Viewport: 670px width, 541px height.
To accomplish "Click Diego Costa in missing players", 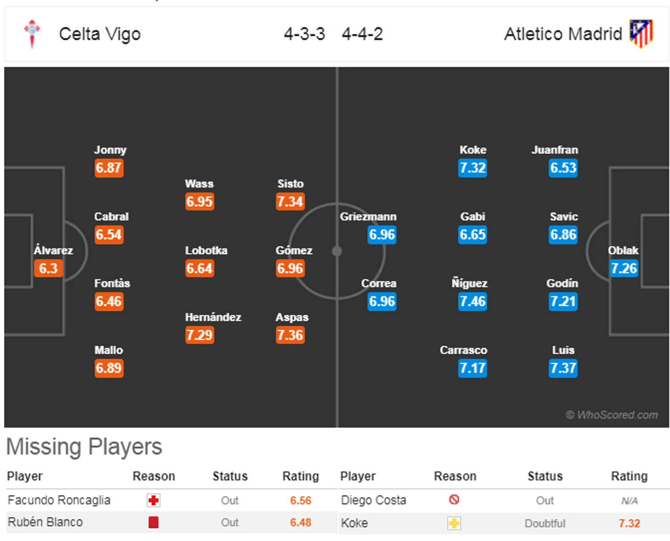I will [x=374, y=500].
